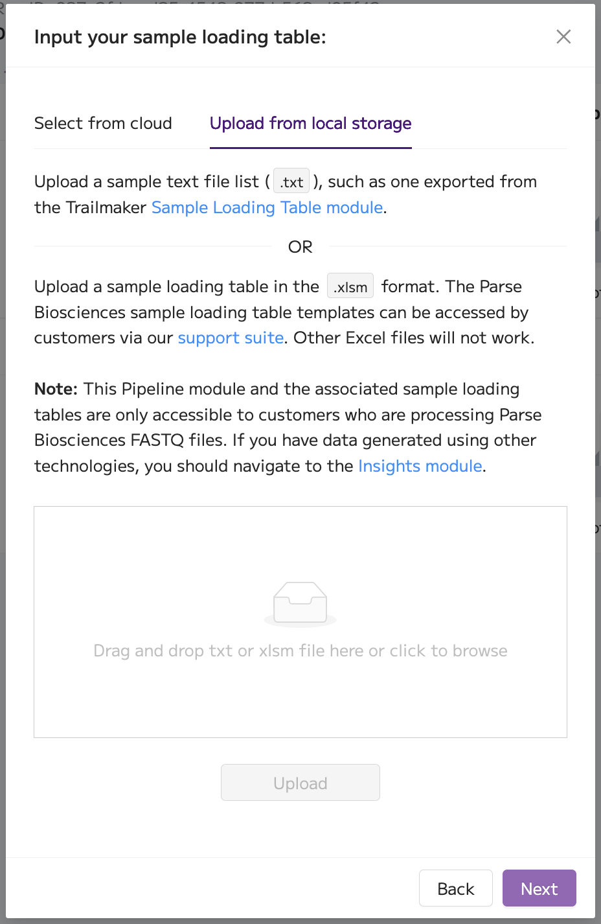Click the drag and drop browse text

click(x=300, y=651)
